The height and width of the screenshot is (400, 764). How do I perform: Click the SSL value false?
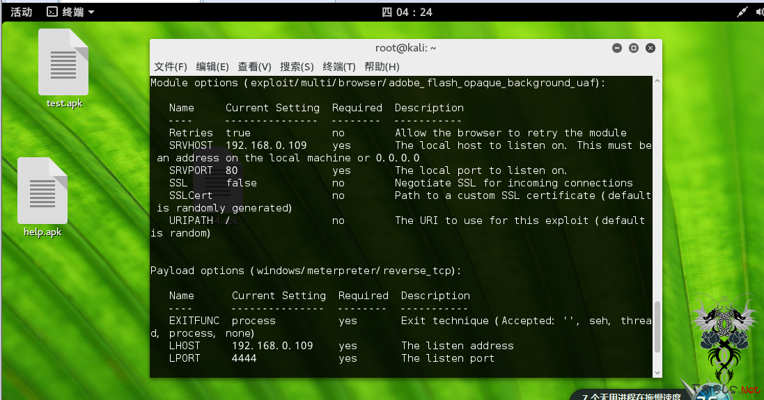pos(241,183)
